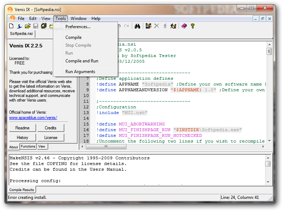Image resolution: width=283 pixels, height=211 pixels.
Task: Click the License button
Action: (50, 138)
